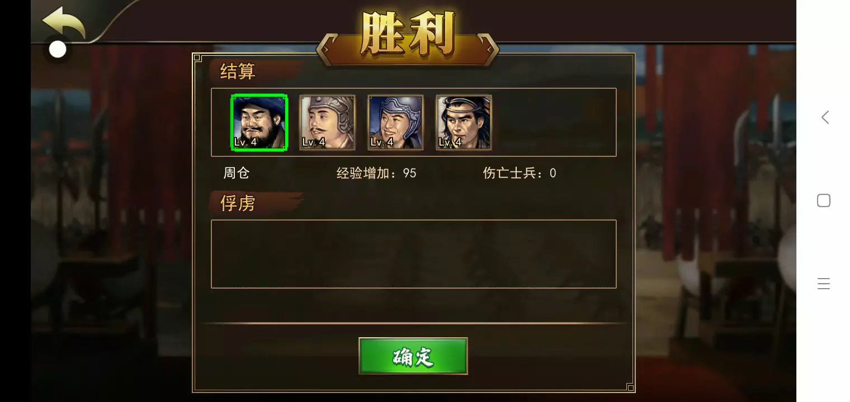Select the second general portrait with mustache

327,122
